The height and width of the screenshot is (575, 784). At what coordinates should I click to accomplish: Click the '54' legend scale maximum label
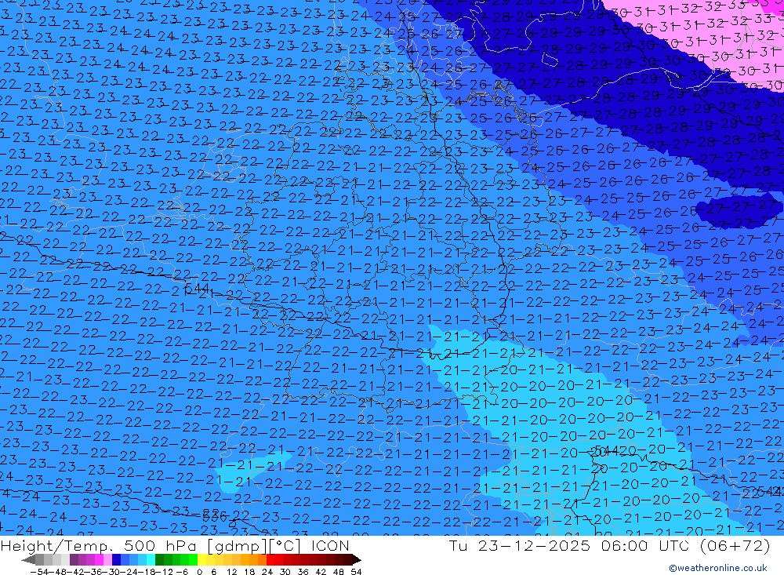click(356, 572)
